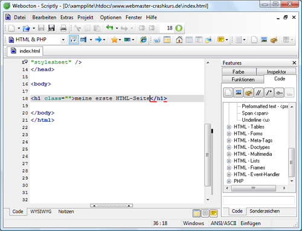Image resolution: width=302 pixels, height=231 pixels.
Task: Expand the HTML - Tables node
Action: pos(229,127)
